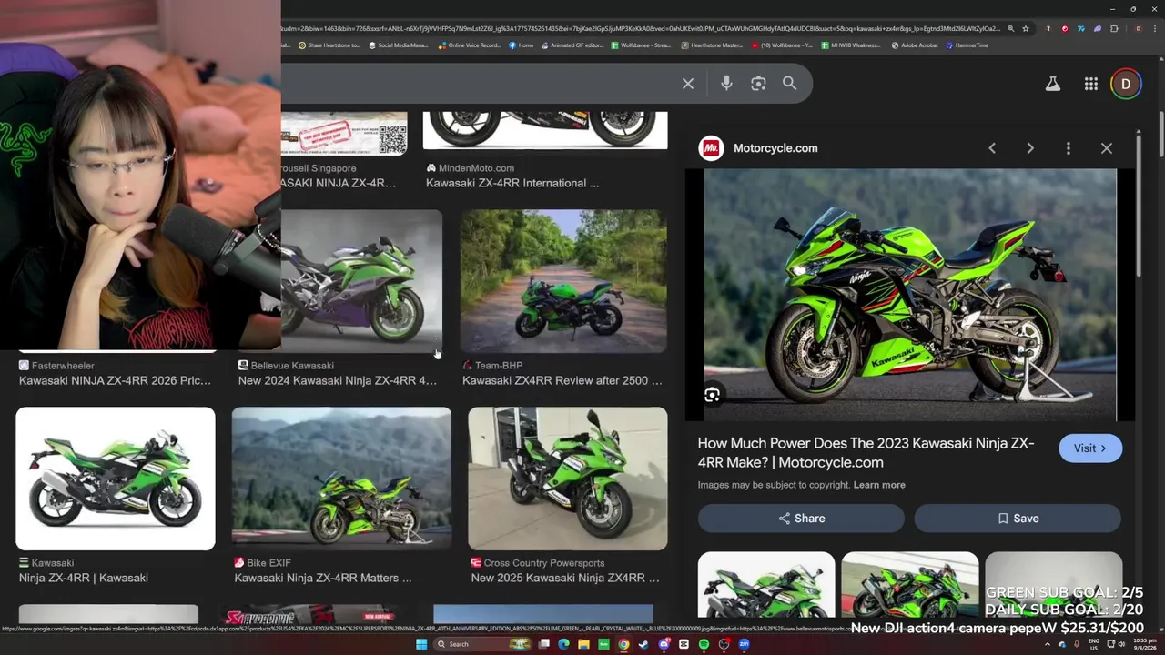Viewport: 1165px width, 655px height.
Task: Open the taskbar clock 10:35 pm
Action: [x=1144, y=644]
